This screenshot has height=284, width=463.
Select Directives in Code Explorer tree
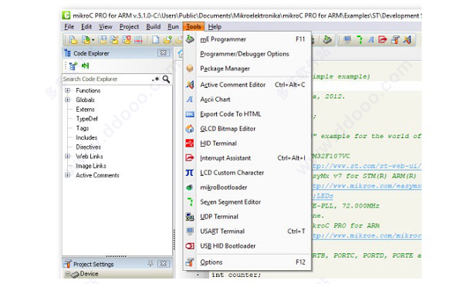88,147
